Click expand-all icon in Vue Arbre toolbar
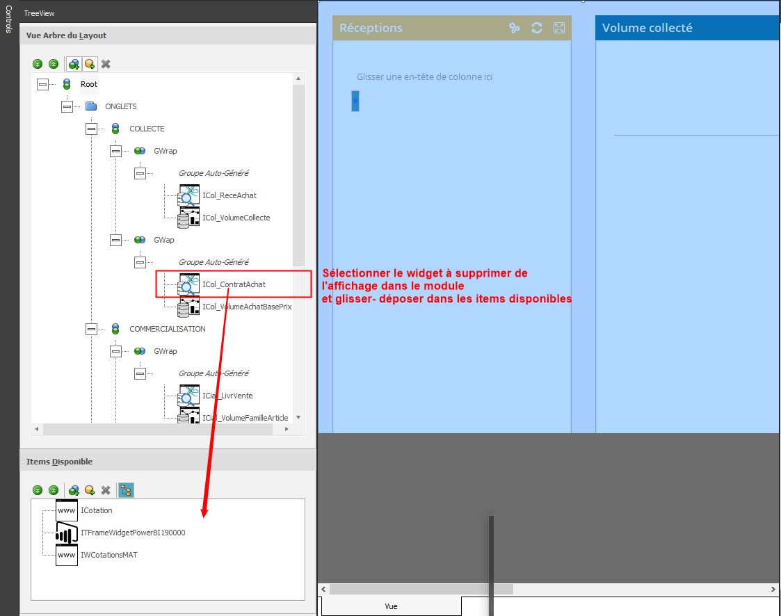 38,64
